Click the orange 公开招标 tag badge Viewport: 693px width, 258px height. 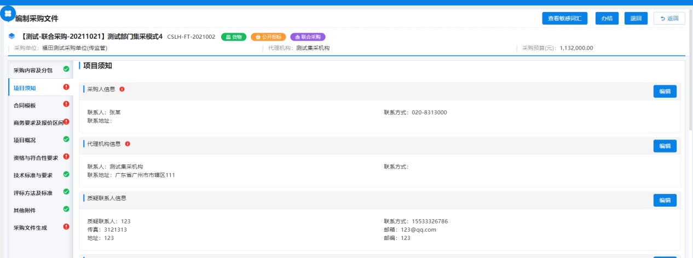pos(268,37)
